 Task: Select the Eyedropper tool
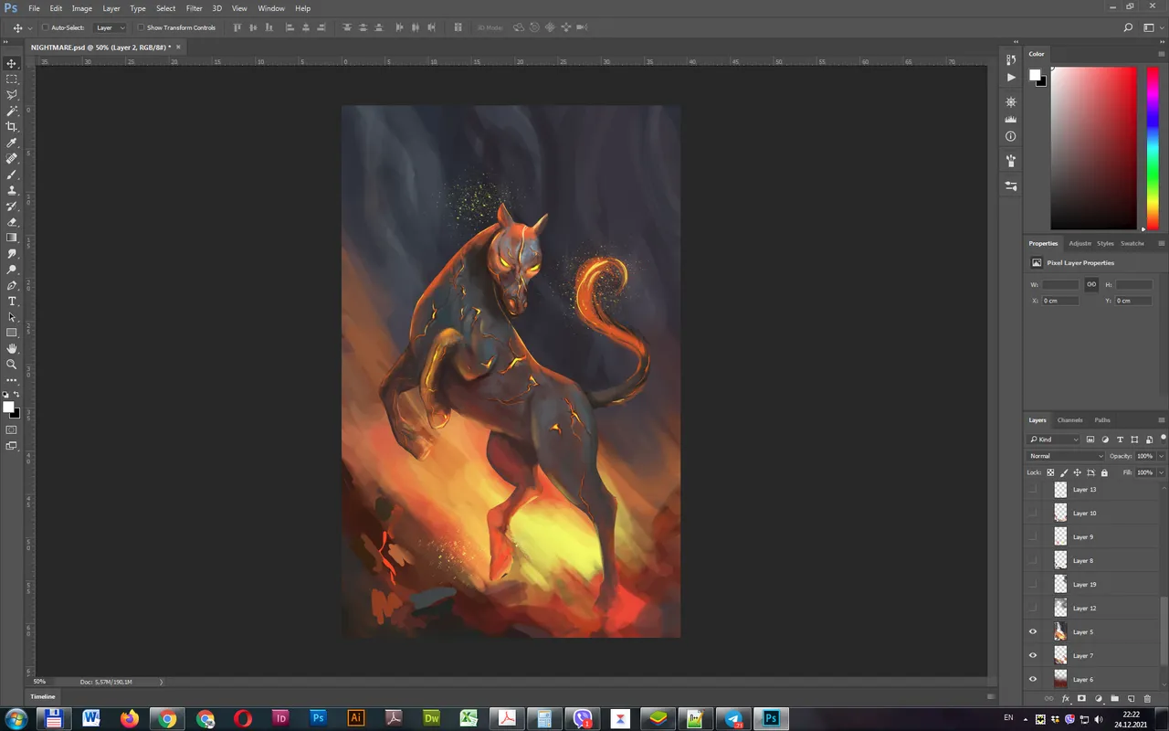point(12,143)
